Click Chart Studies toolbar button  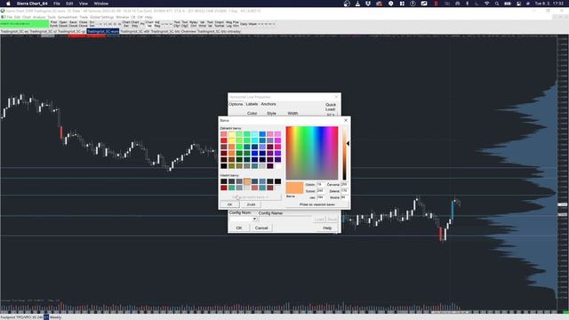[134, 24]
